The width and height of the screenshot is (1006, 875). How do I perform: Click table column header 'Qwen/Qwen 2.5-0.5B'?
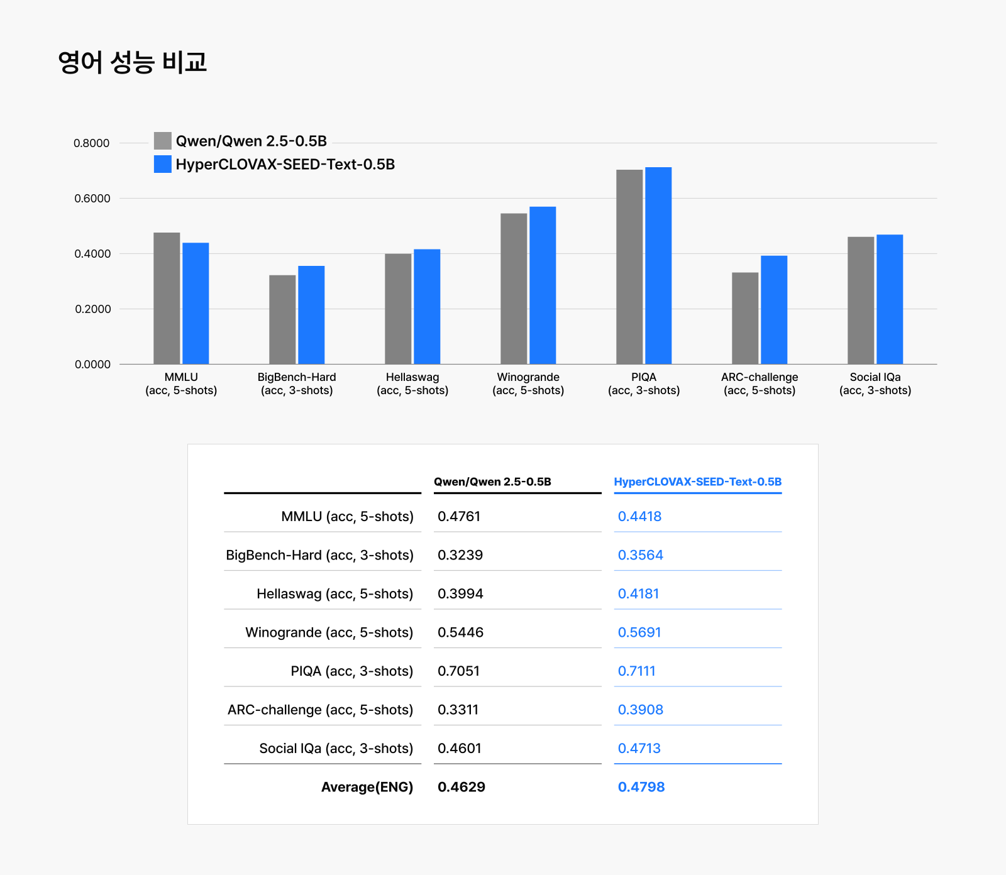click(492, 482)
